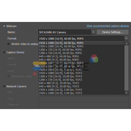This screenshot has height=131, width=131.
Task: Click the format list scroll down arrow
Action: coord(126,93)
